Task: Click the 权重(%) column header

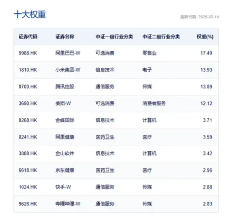Action: 205,37
